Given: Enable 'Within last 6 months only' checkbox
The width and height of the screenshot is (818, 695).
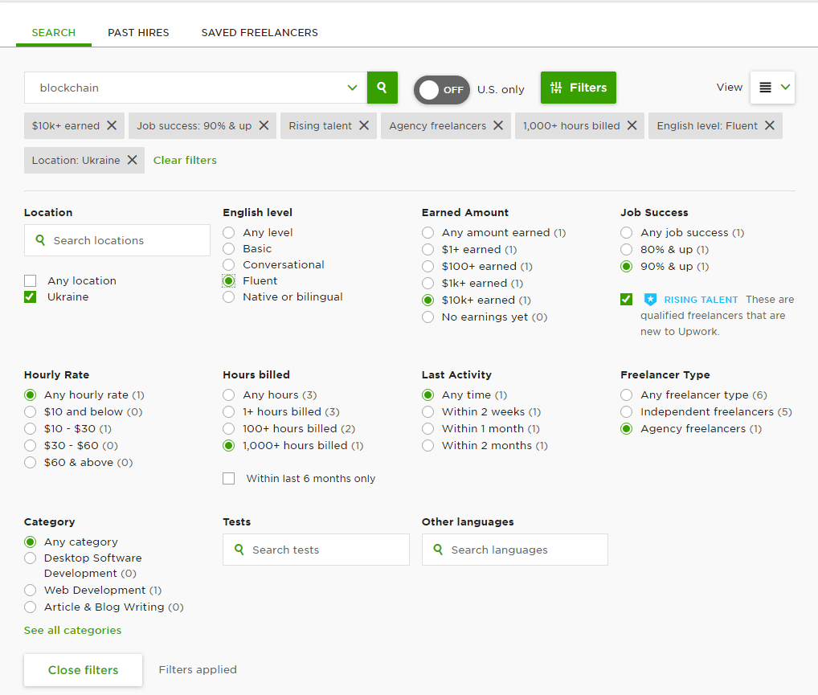Looking at the screenshot, I should [229, 479].
